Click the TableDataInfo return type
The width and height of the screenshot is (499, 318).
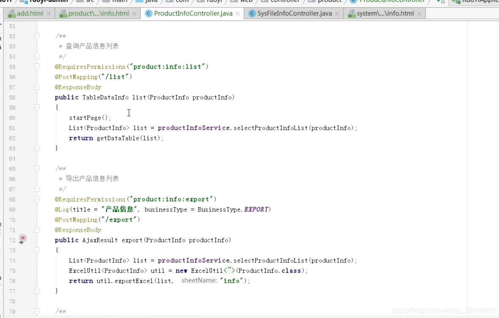[105, 97]
